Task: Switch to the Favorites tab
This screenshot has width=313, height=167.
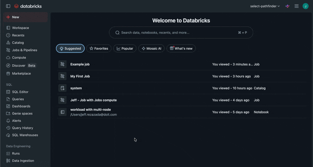Action: pos(99,48)
